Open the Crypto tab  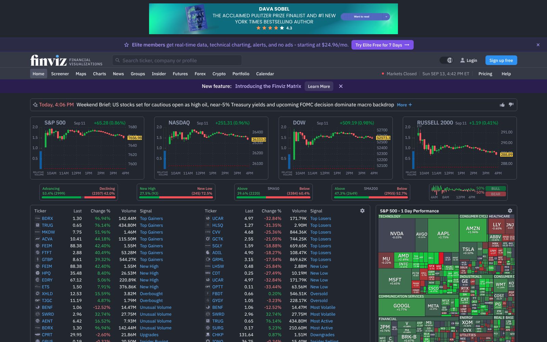219,74
